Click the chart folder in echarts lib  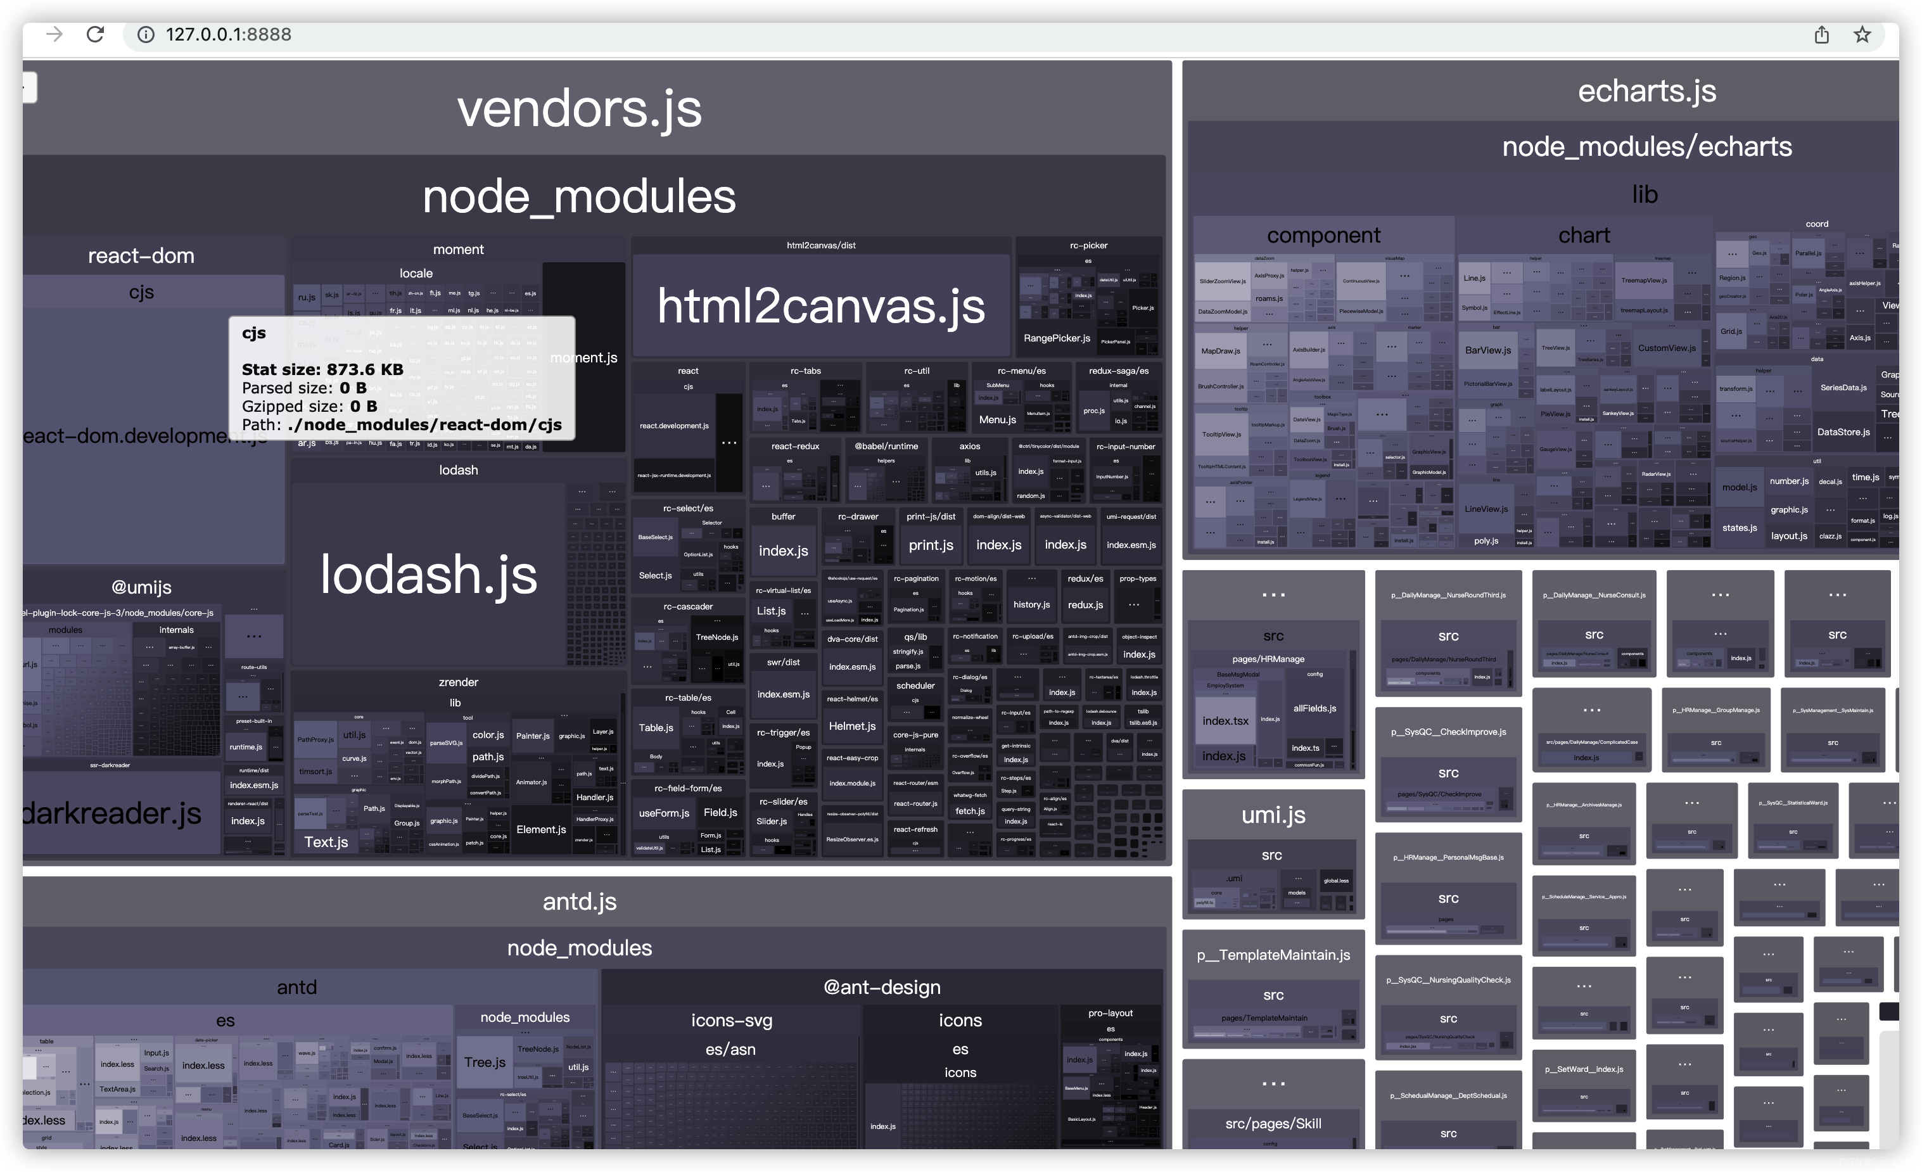(x=1584, y=236)
